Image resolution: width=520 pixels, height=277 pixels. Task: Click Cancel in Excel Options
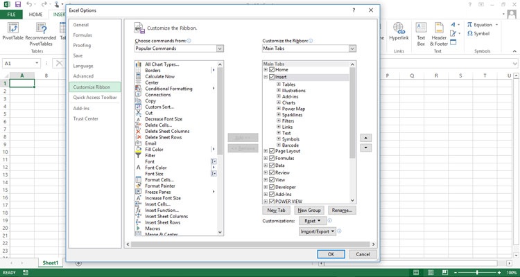[363, 254]
